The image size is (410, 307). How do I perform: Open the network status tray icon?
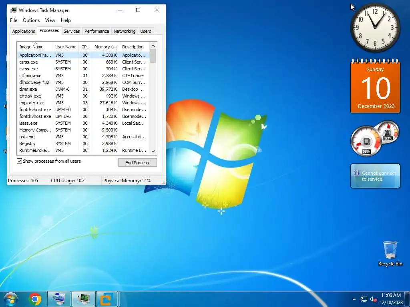(x=364, y=299)
